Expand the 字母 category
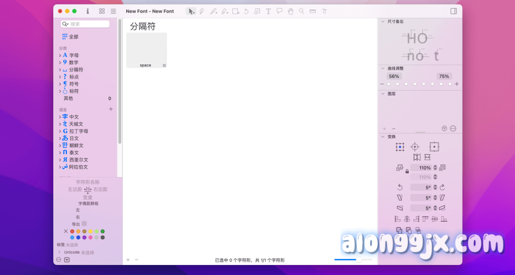 point(60,55)
